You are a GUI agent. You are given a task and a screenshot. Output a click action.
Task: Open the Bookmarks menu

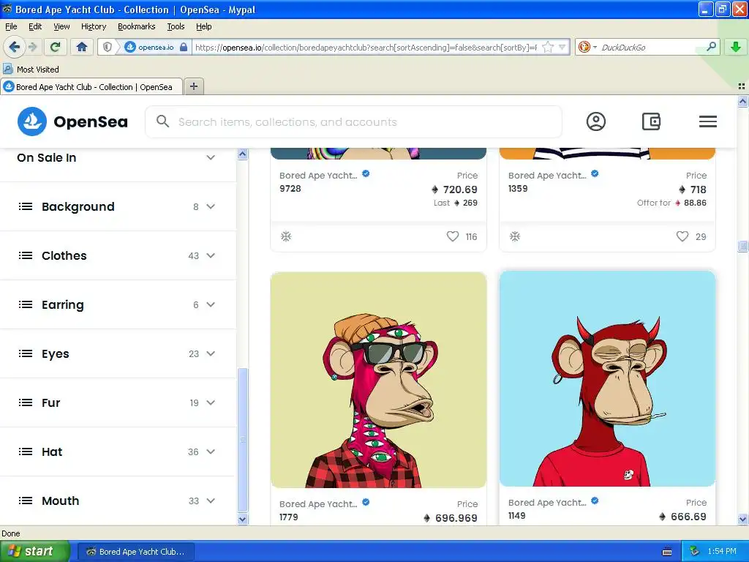click(x=137, y=27)
